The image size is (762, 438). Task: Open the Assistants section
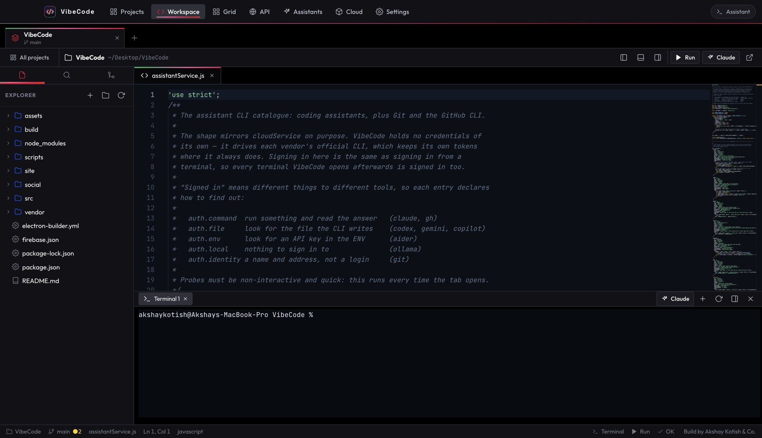303,12
